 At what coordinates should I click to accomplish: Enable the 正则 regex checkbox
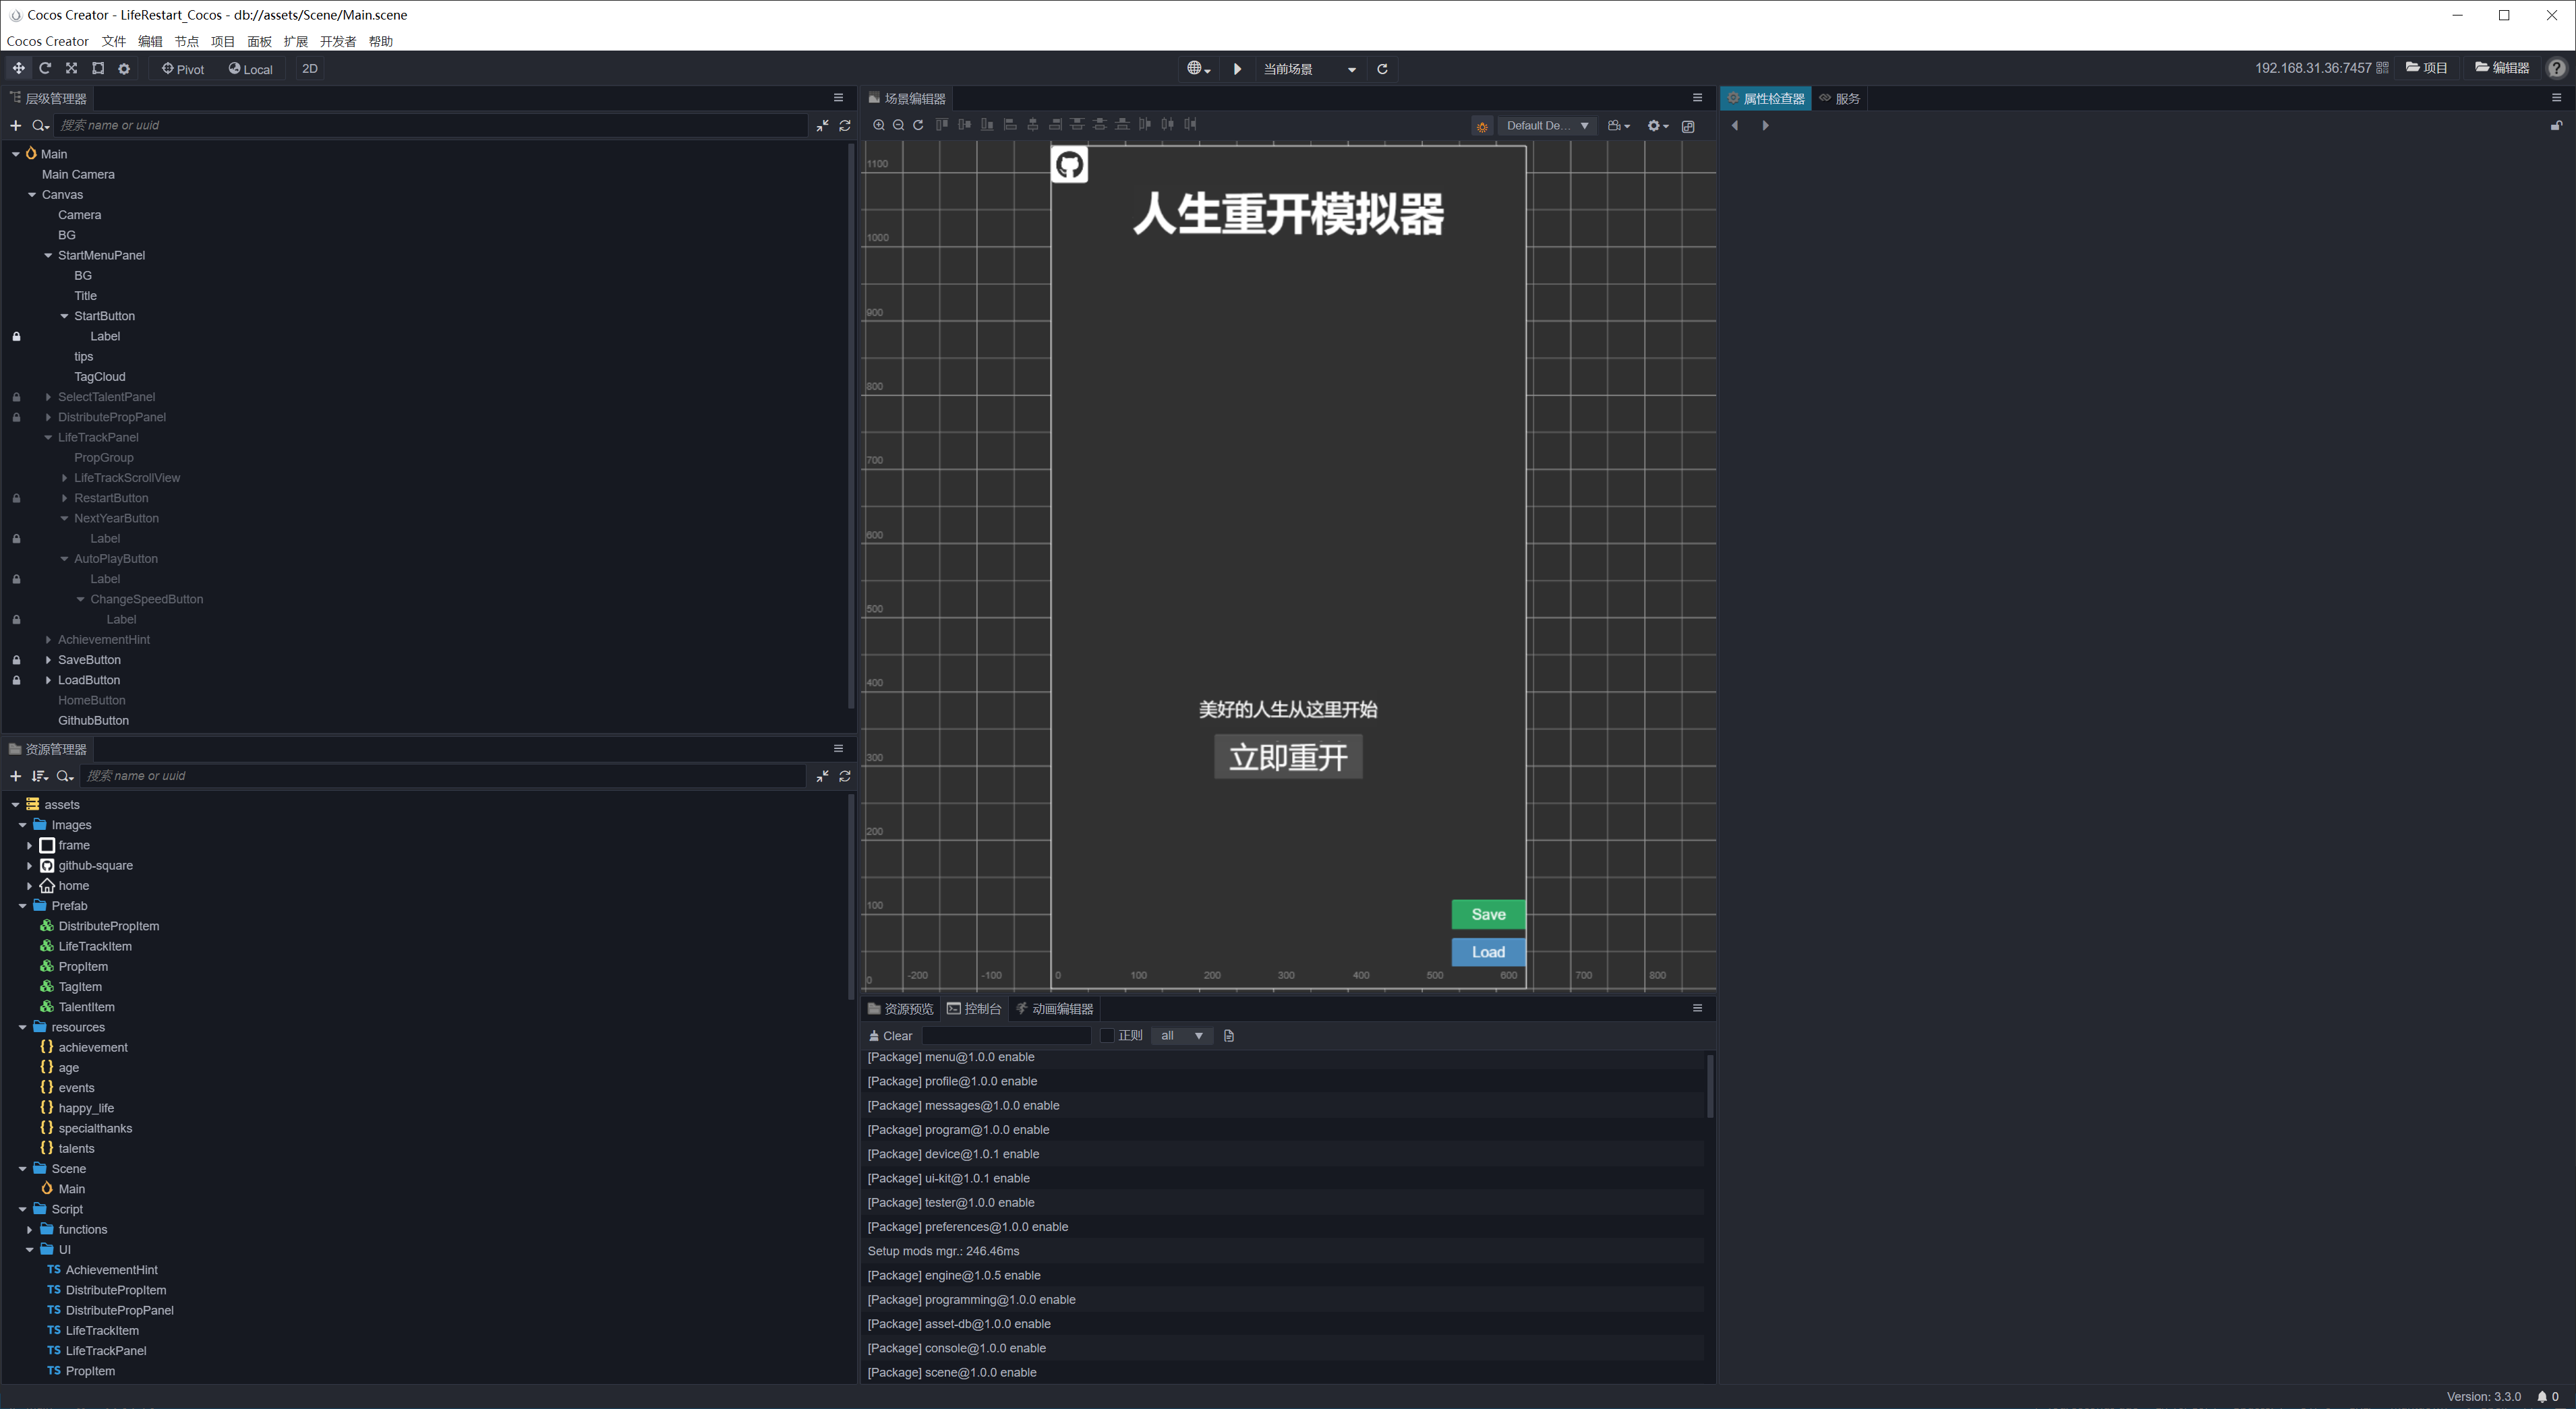pos(1107,1036)
